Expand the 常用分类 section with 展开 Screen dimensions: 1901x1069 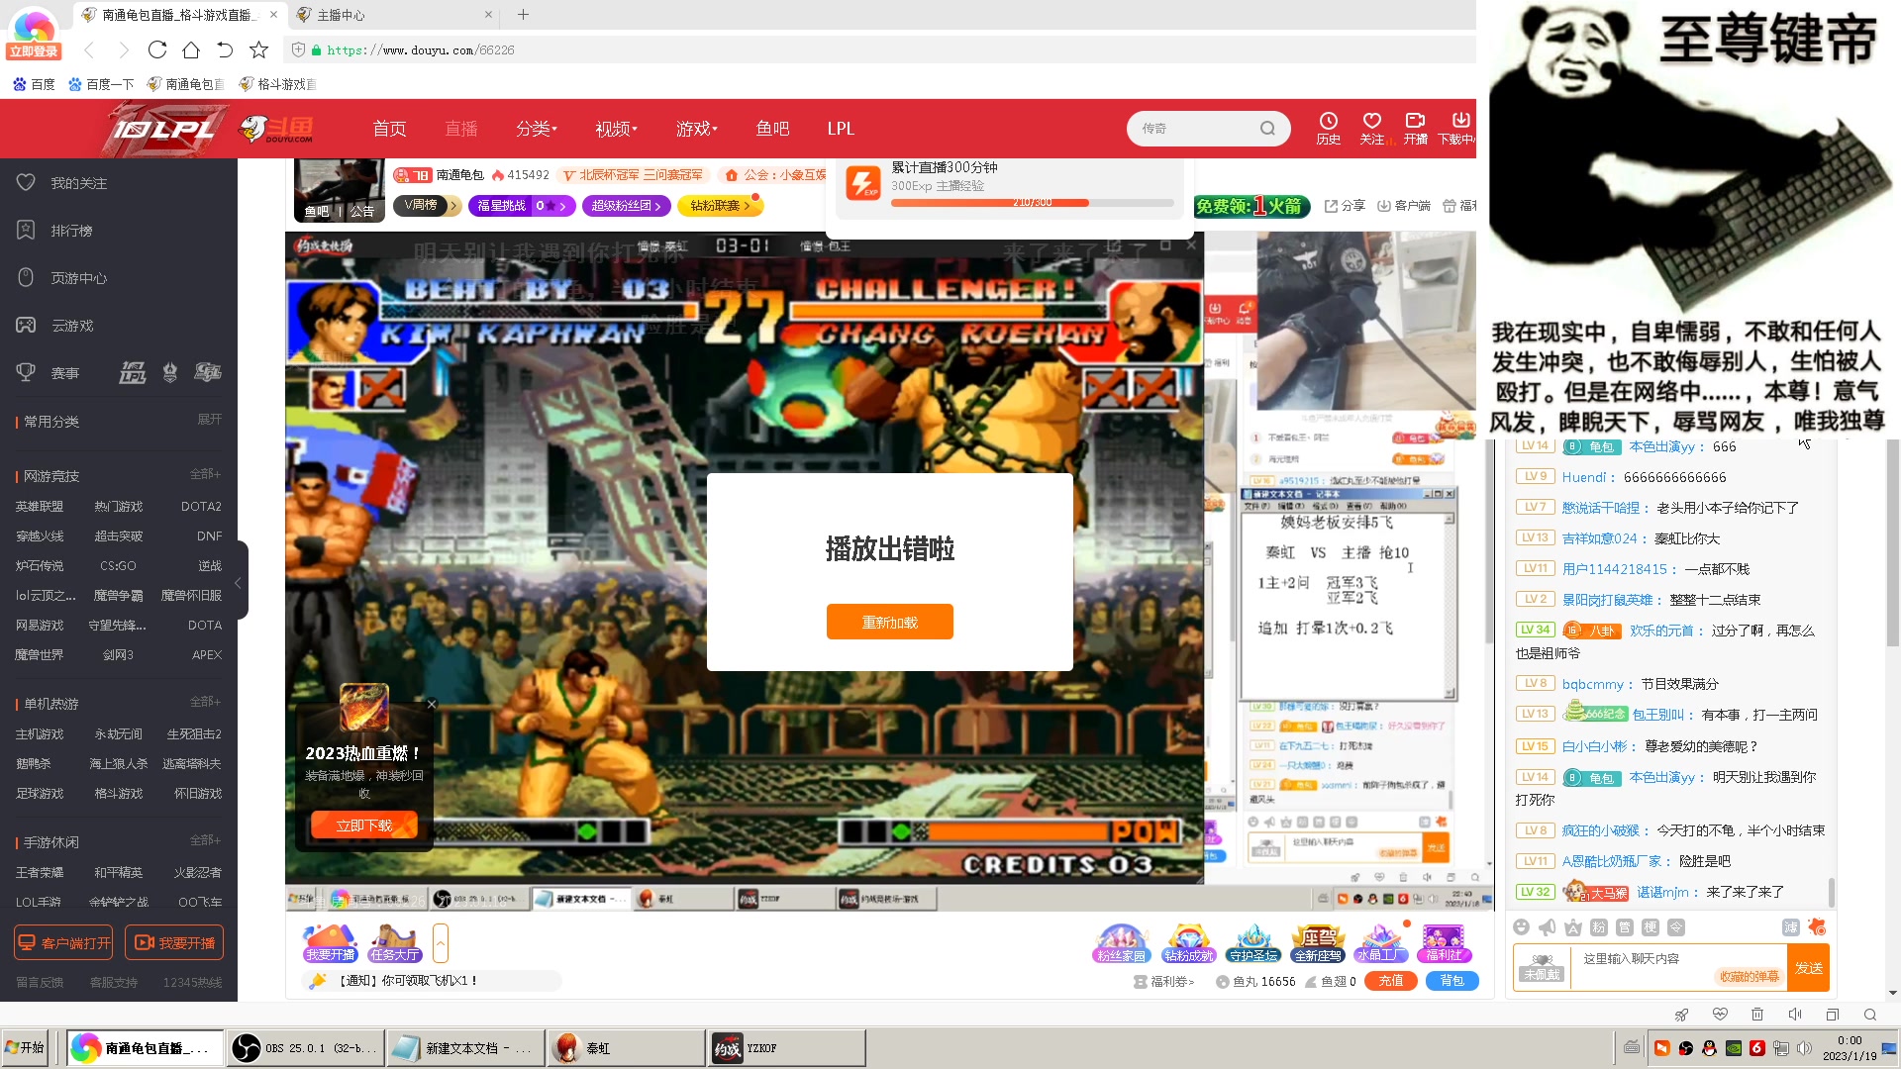pyautogui.click(x=209, y=420)
